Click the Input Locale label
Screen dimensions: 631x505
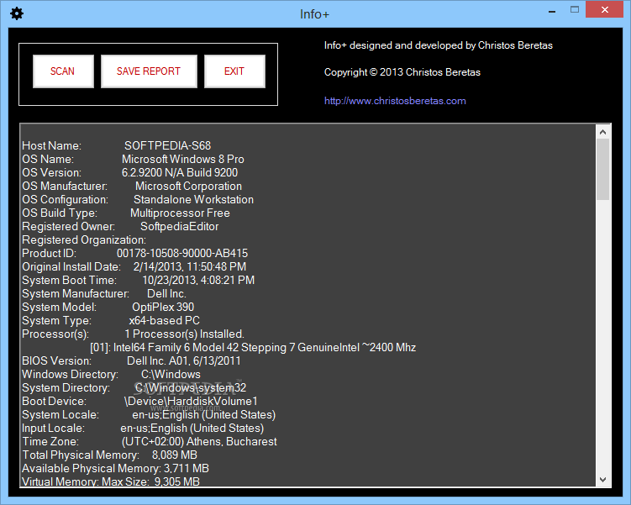tap(53, 429)
